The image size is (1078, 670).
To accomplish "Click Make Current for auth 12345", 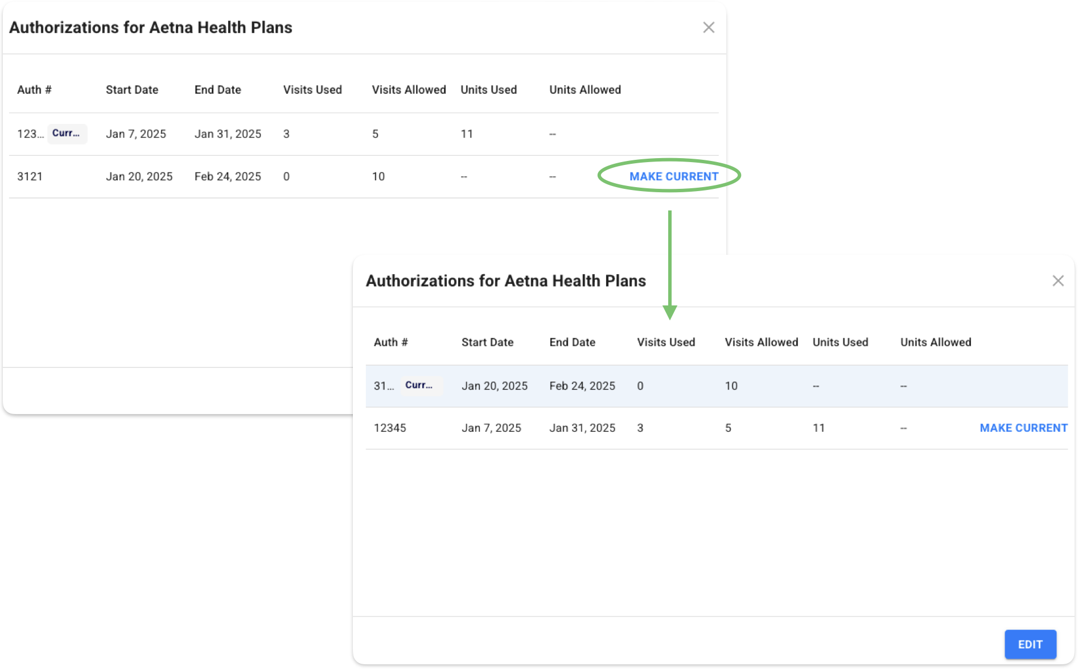I will [1023, 428].
